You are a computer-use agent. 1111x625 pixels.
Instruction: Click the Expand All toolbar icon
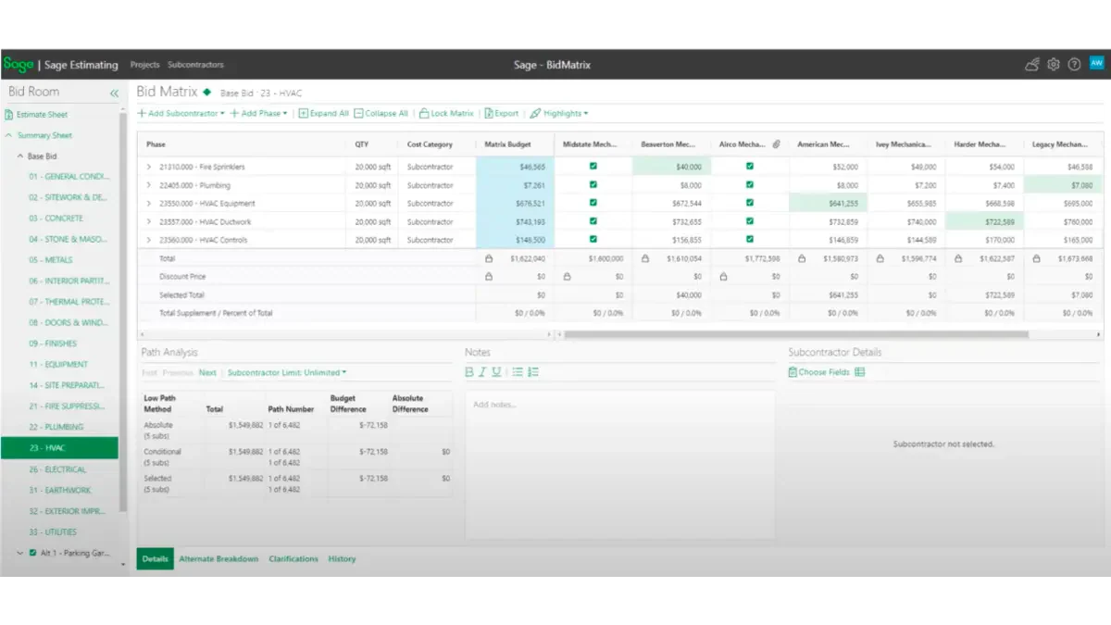pyautogui.click(x=303, y=113)
